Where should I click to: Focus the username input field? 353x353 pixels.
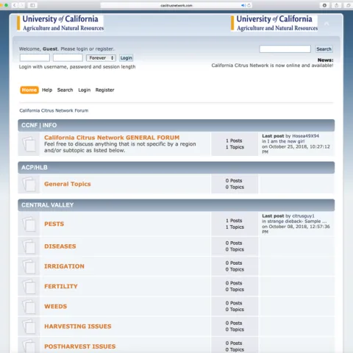pos(35,58)
